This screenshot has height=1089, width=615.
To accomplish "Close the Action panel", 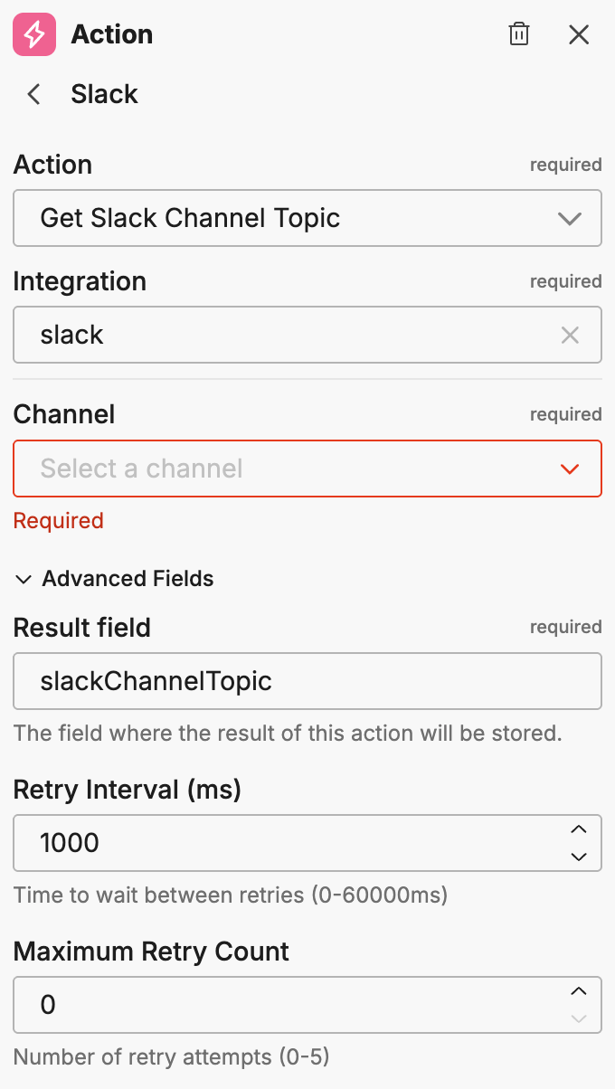I will 579,35.
